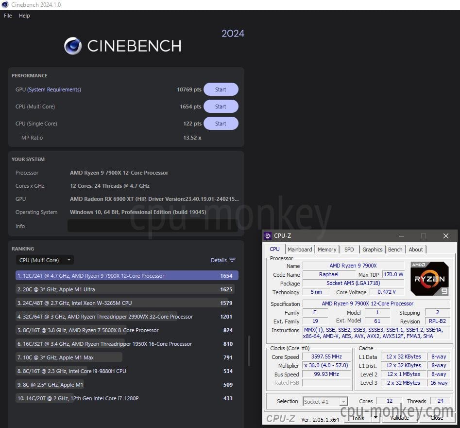Click the ranking list scrollbar
Viewport: 460px width, 428px height.
249,351
